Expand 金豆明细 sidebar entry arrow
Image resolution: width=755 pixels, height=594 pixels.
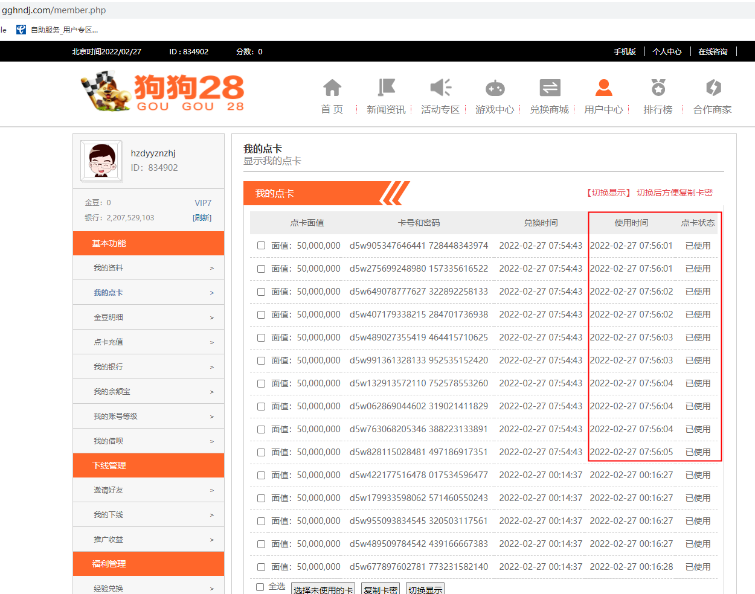[x=211, y=318]
